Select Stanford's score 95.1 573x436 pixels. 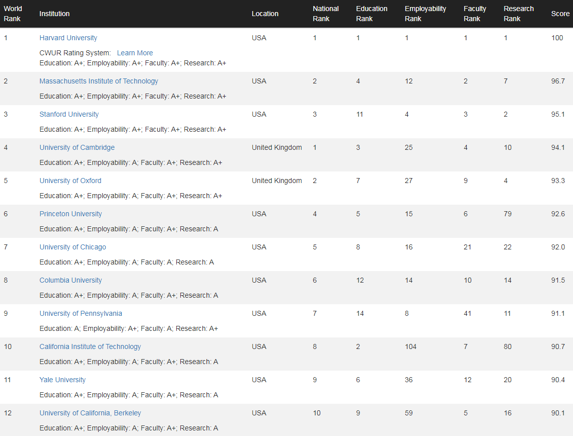click(558, 114)
